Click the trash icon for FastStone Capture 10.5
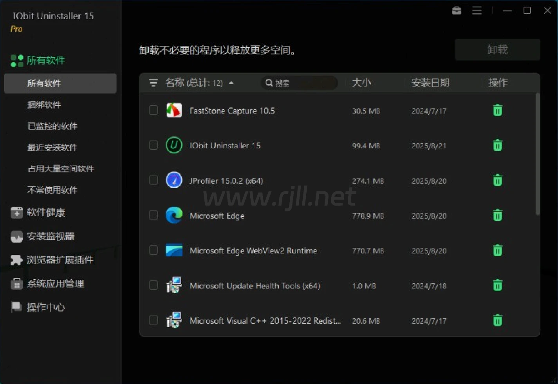Viewport: 558px width, 384px height. coord(497,111)
